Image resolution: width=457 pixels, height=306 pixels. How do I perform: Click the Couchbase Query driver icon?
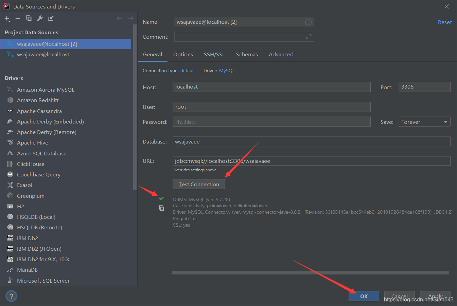point(10,174)
